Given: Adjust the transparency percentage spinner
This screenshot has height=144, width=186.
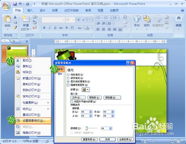Looking at the screenshot, I should [110, 128].
